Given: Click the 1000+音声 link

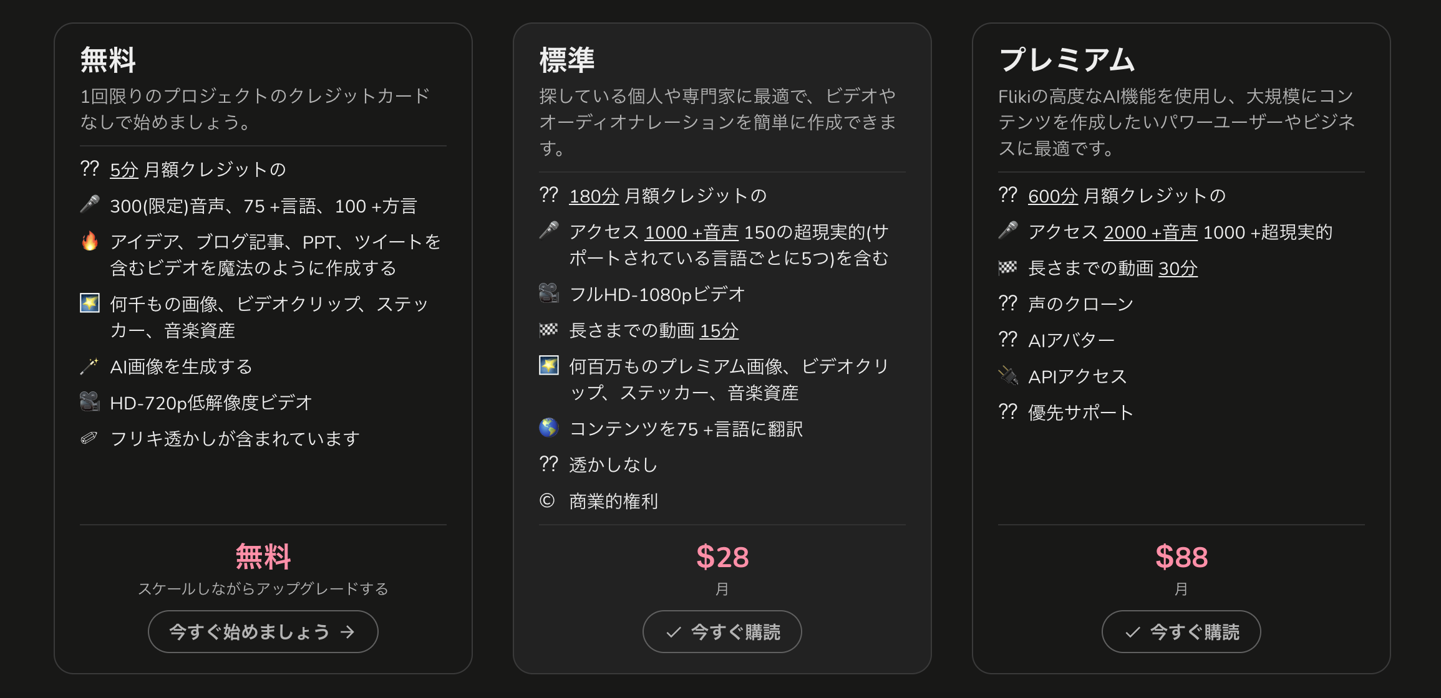Looking at the screenshot, I should (x=691, y=232).
